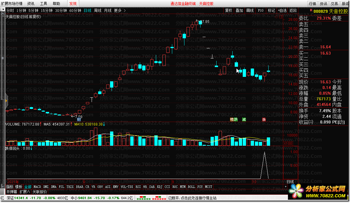Screen dimensions: 351x203
Task: Click the right connection signal indicator in status bar
Action: click(x=159, y=198)
